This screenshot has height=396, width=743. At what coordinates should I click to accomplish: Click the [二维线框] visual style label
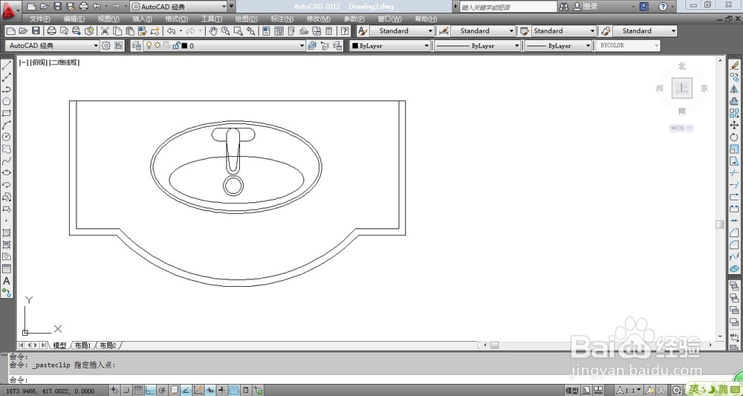[x=65, y=62]
